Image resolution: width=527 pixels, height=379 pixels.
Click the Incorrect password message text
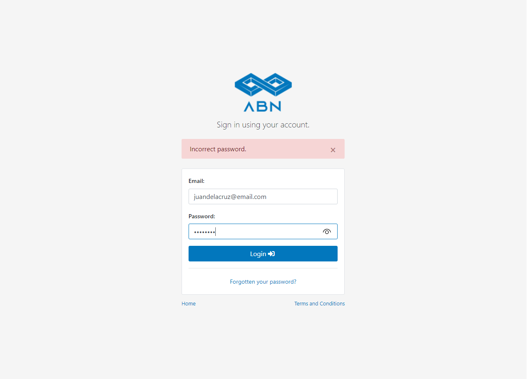point(218,149)
